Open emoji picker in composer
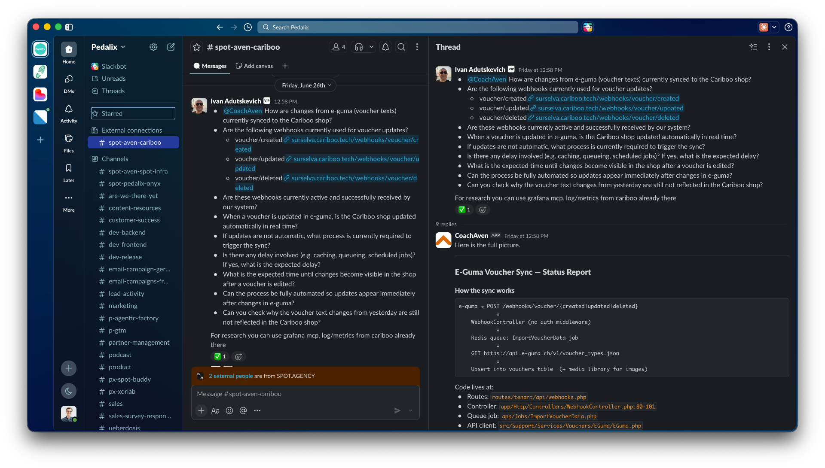The height and width of the screenshot is (468, 825). coord(229,410)
